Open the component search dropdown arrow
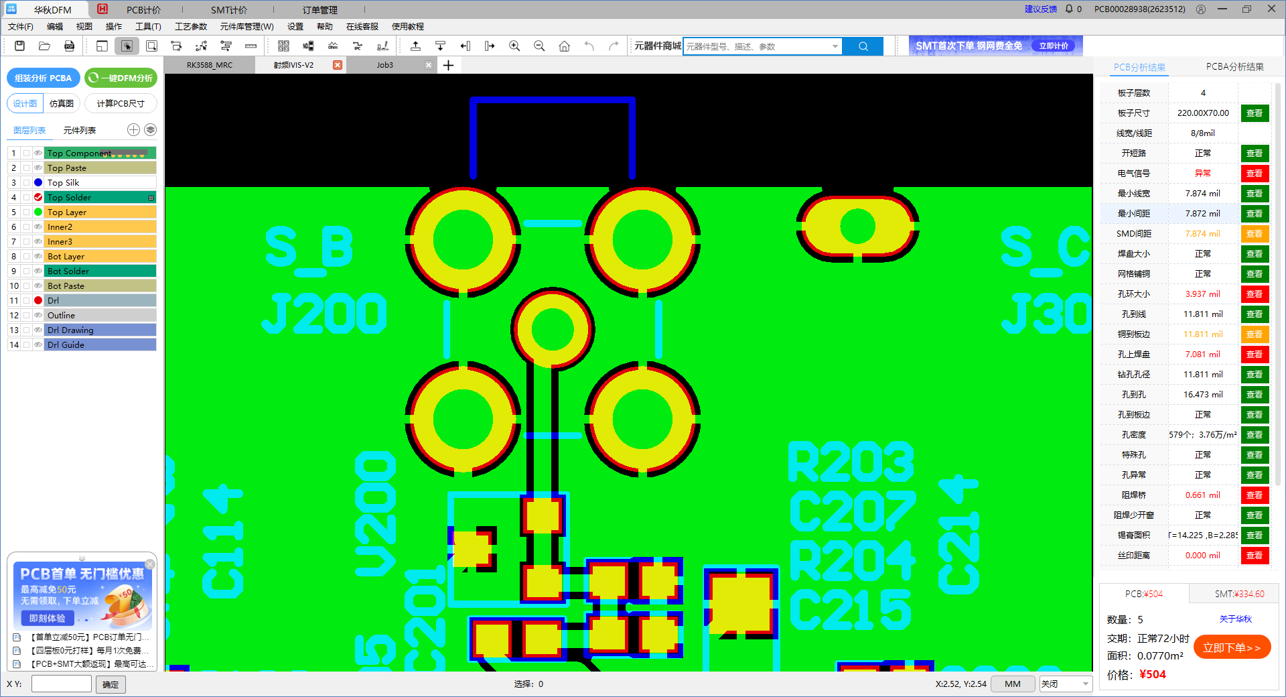 point(835,46)
